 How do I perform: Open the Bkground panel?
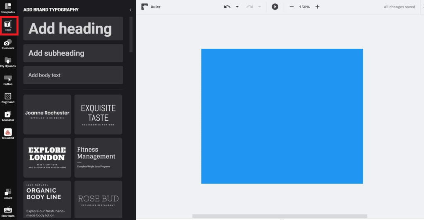coord(8,98)
